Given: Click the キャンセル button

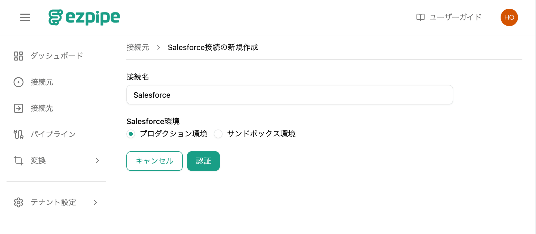Looking at the screenshot, I should pyautogui.click(x=154, y=161).
